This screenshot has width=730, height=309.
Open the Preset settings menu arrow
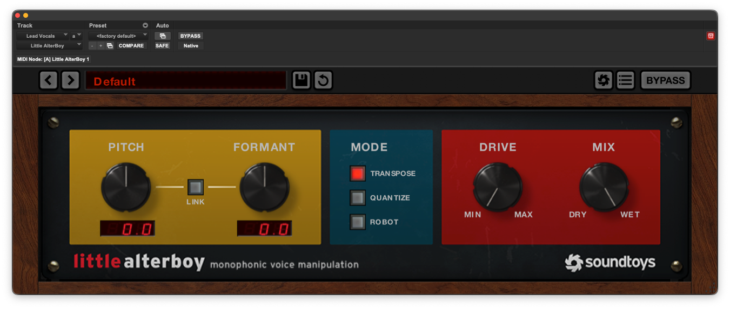145,25
